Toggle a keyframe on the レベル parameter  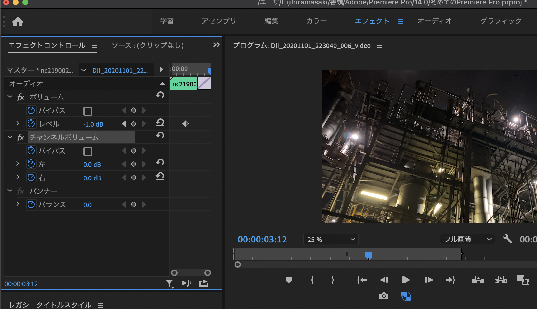coord(134,123)
